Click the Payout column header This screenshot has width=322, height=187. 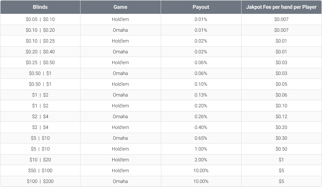click(x=201, y=7)
